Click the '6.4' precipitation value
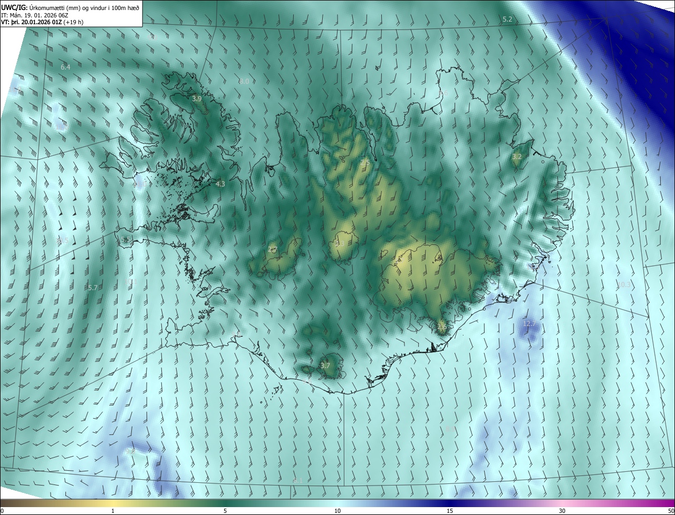Viewport: 675px width, 515px height. click(x=65, y=67)
